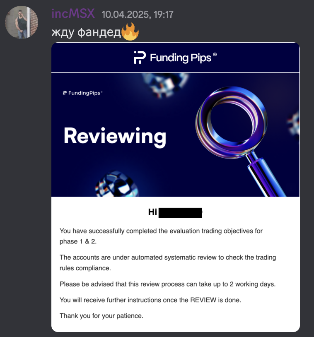Screen dimensions: 314x337
Task: Click the Reviewing headline text
Action: (x=115, y=137)
